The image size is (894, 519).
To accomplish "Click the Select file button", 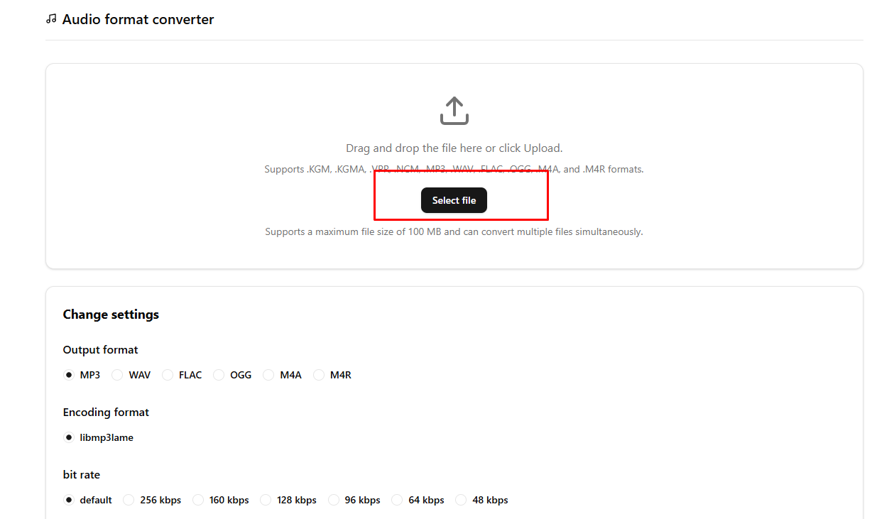I will (454, 200).
